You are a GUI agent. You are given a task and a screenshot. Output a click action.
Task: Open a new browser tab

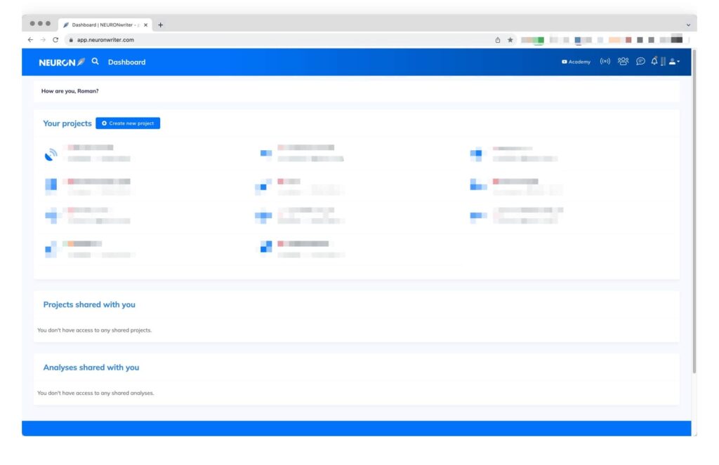[x=160, y=25]
